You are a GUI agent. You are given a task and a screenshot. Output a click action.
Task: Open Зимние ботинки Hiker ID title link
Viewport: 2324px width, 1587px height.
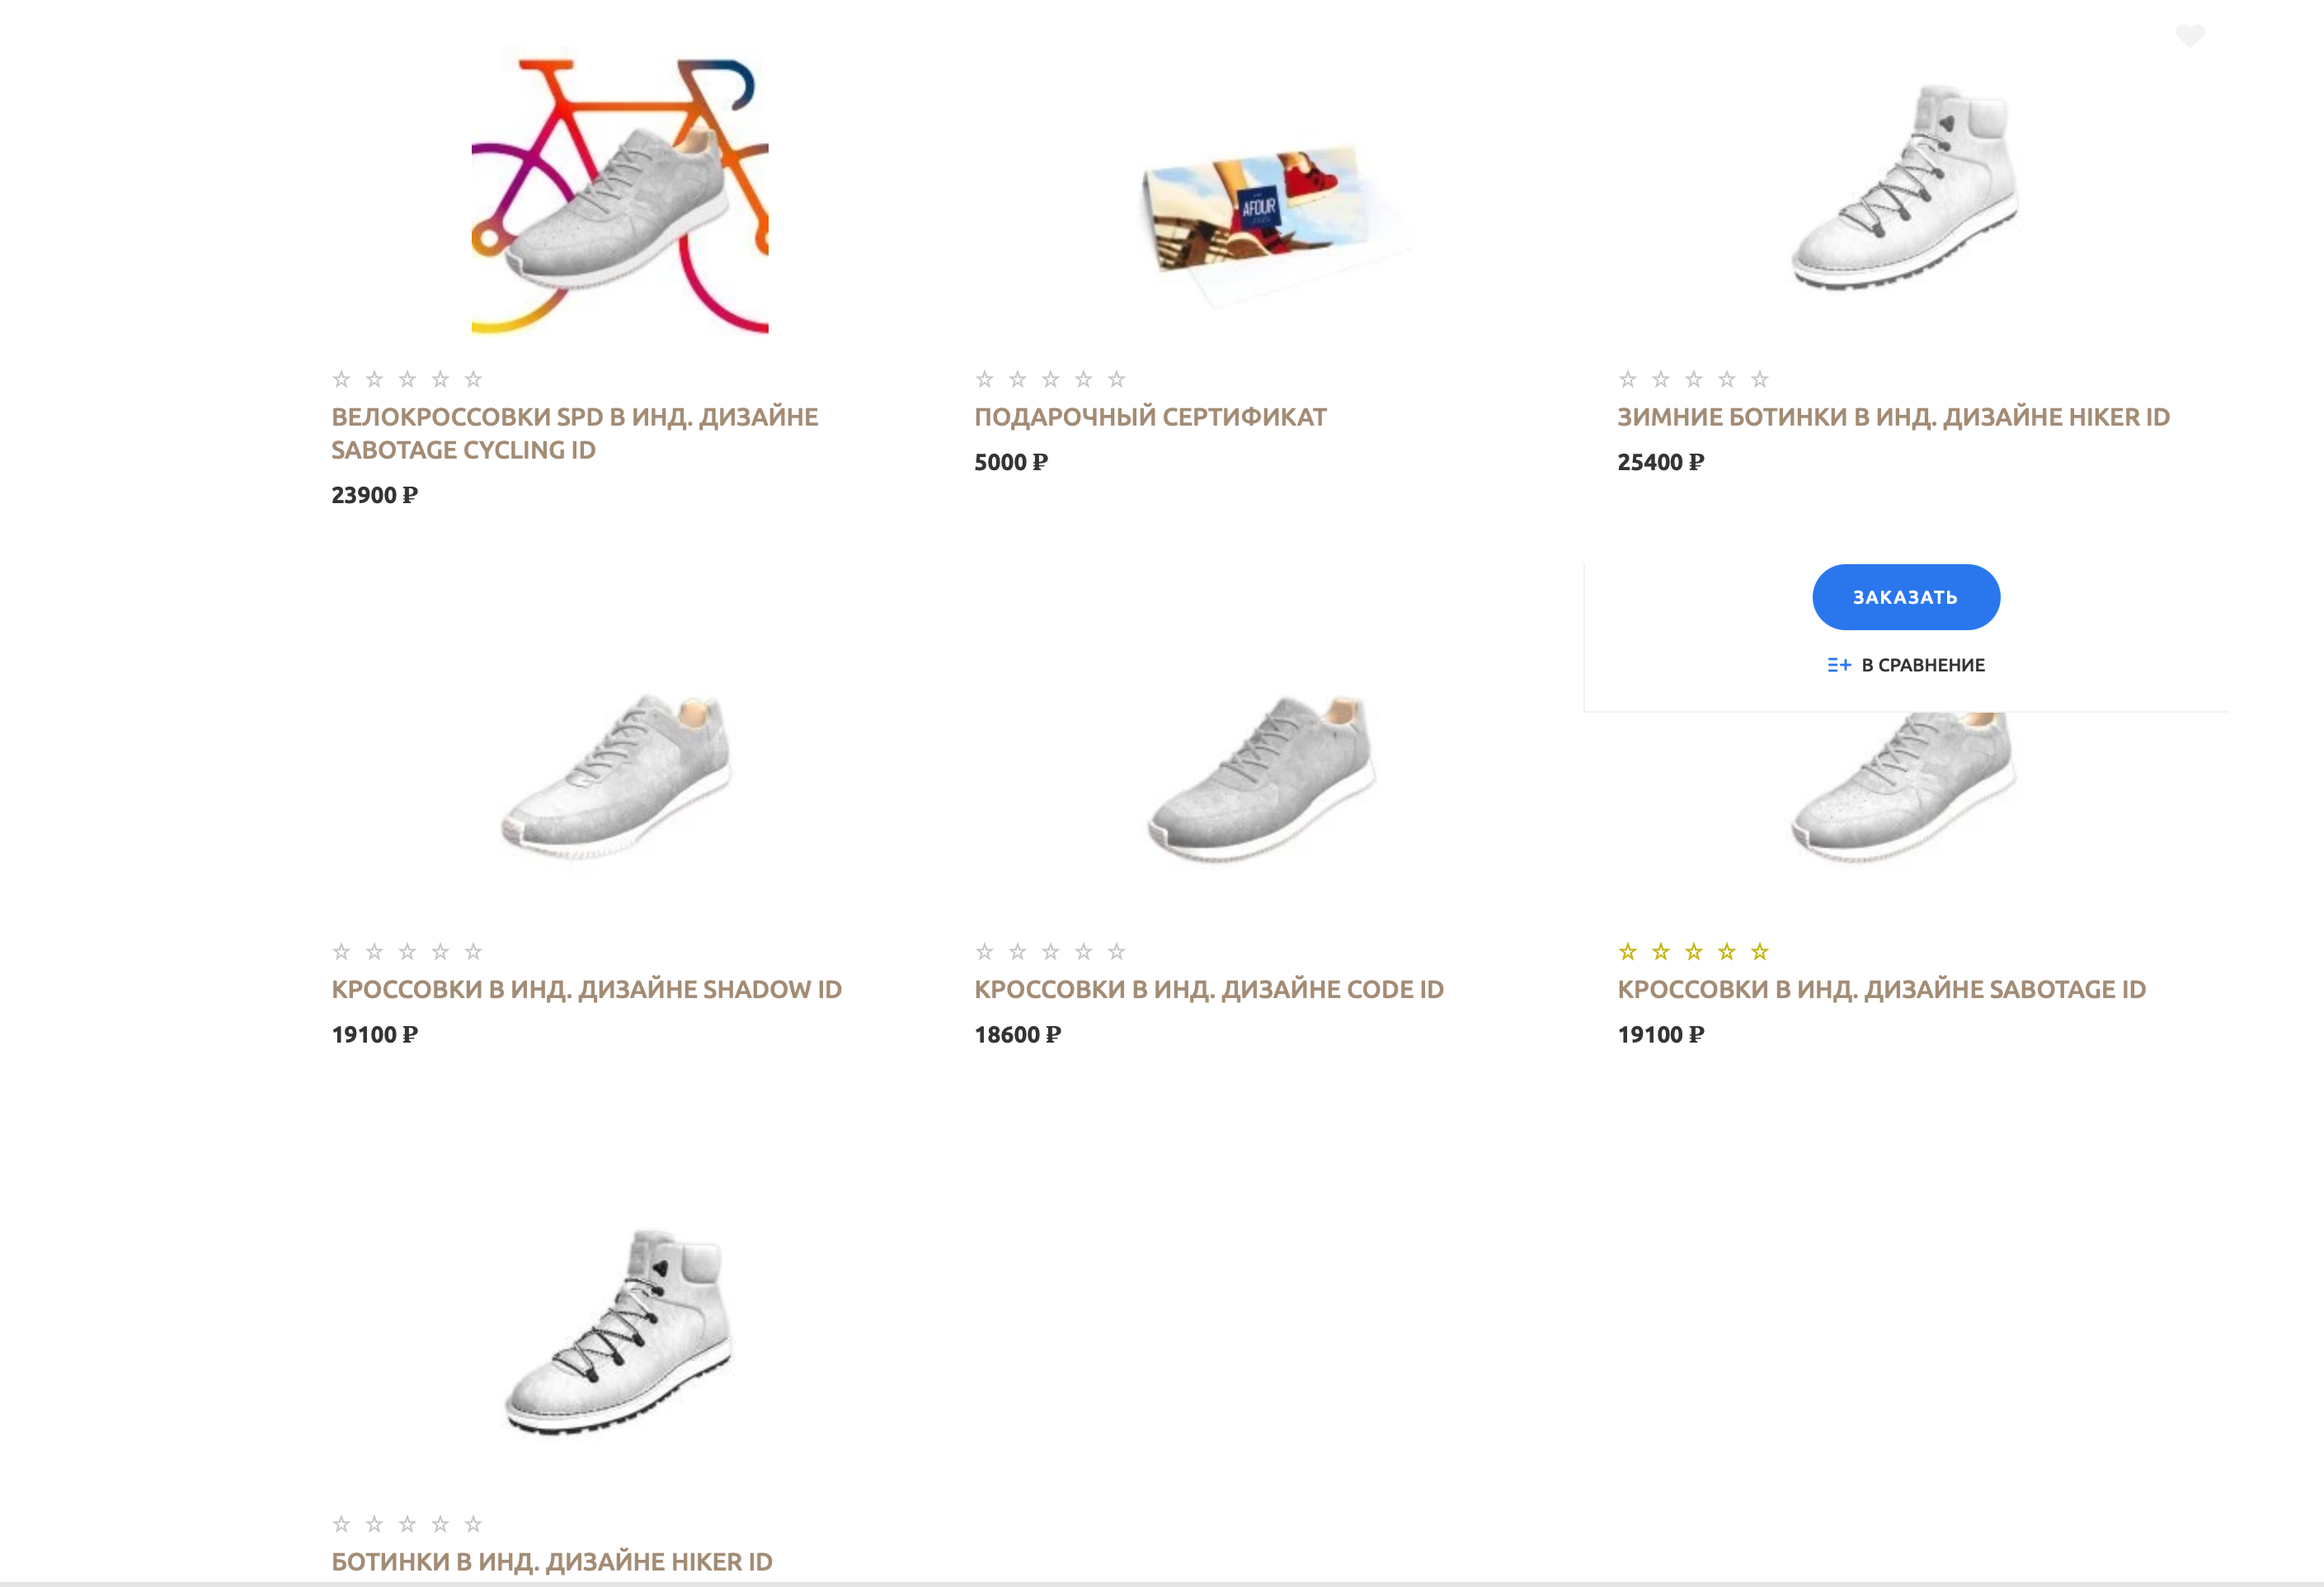tap(1893, 417)
